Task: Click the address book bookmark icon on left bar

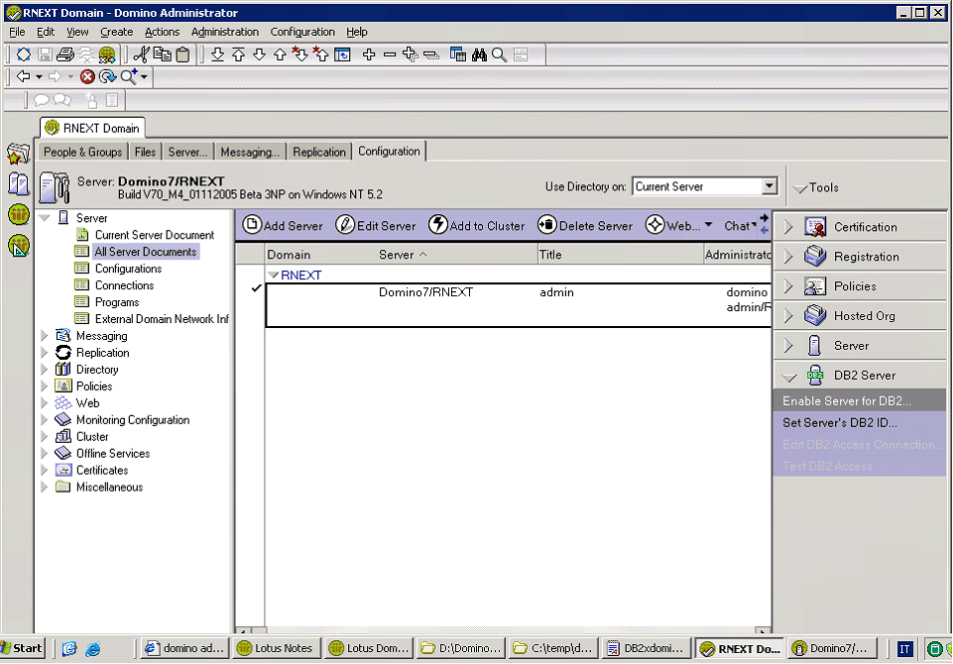Action: (18, 183)
